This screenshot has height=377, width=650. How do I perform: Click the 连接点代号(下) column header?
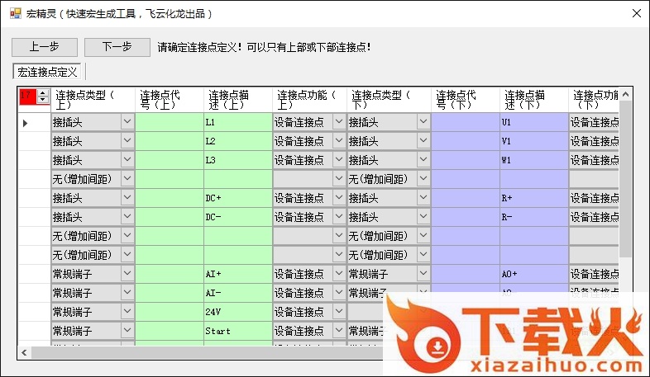coord(466,100)
